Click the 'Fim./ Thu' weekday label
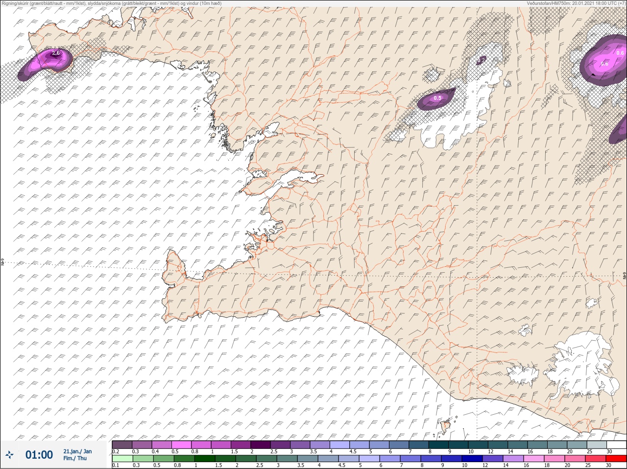The width and height of the screenshot is (627, 469). click(x=75, y=458)
